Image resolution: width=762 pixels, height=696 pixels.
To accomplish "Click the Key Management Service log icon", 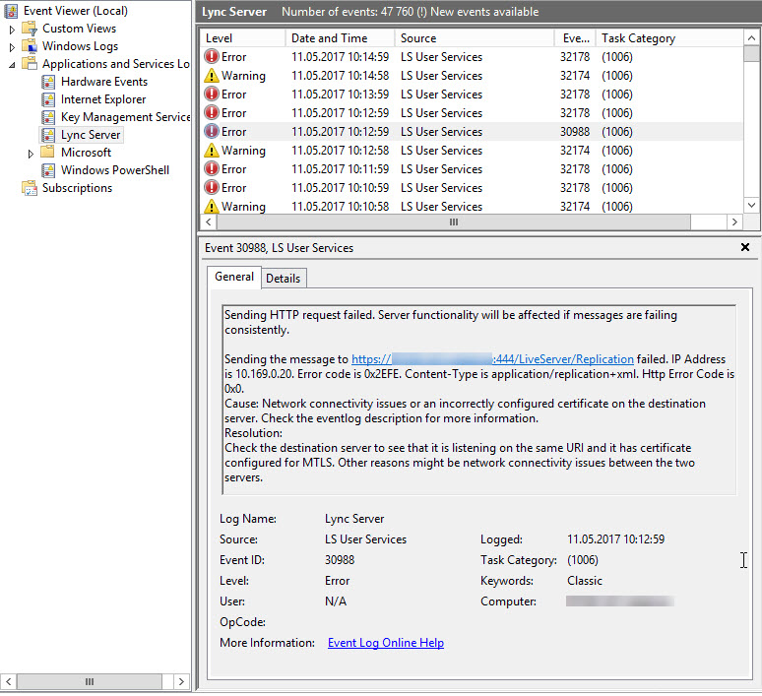I will [x=48, y=117].
